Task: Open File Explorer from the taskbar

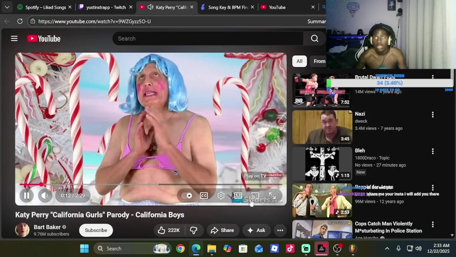Action: coord(212,248)
